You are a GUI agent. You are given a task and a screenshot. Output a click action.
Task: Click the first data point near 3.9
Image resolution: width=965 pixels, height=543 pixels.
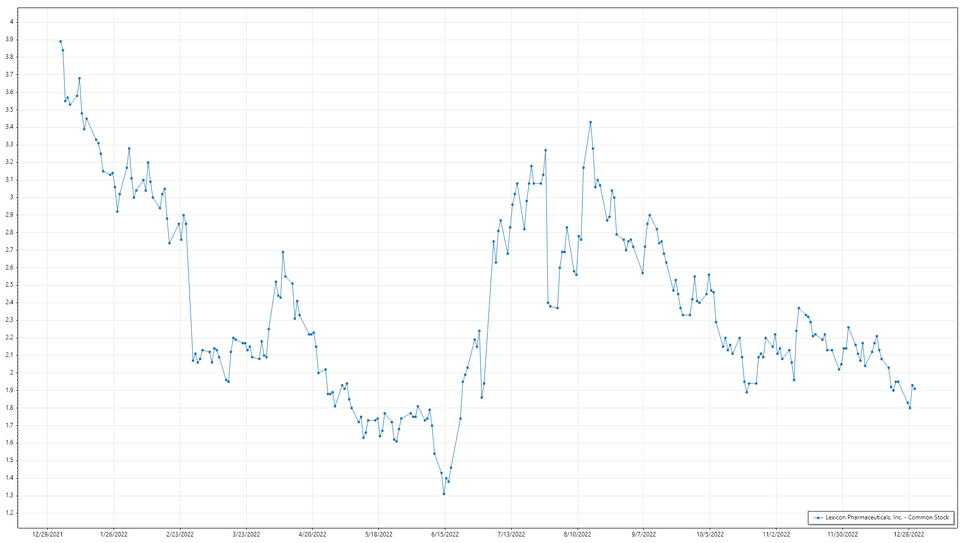pos(60,42)
